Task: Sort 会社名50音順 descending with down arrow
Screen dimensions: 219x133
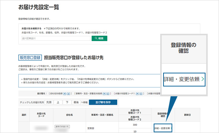Action: [x=65, y=94]
